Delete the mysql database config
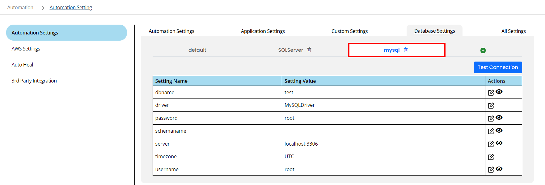The image size is (545, 185). coord(406,50)
